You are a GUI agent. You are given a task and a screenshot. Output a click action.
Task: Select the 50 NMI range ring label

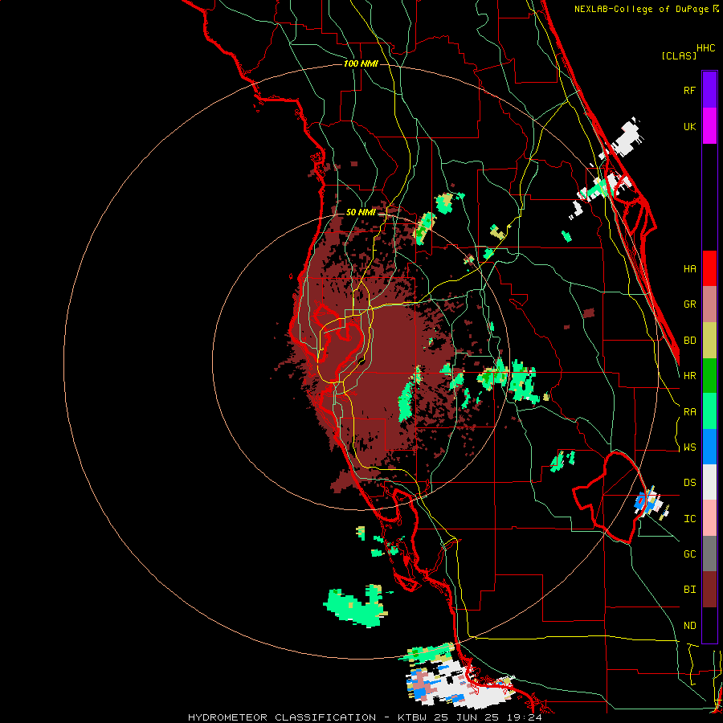click(x=361, y=213)
